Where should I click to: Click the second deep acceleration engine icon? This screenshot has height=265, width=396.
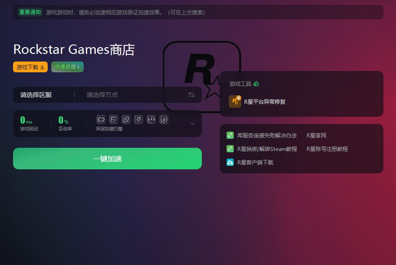tap(114, 119)
